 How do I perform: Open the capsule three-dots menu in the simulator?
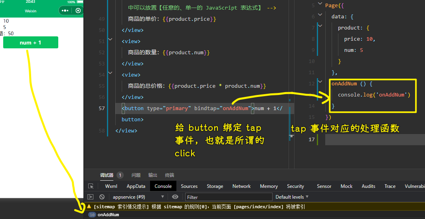click(65, 11)
